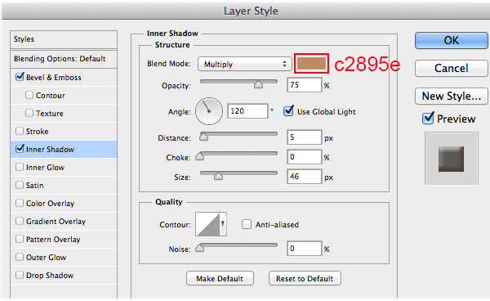Select the Drop Shadow style label
This screenshot has width=490, height=301.
click(x=50, y=276)
